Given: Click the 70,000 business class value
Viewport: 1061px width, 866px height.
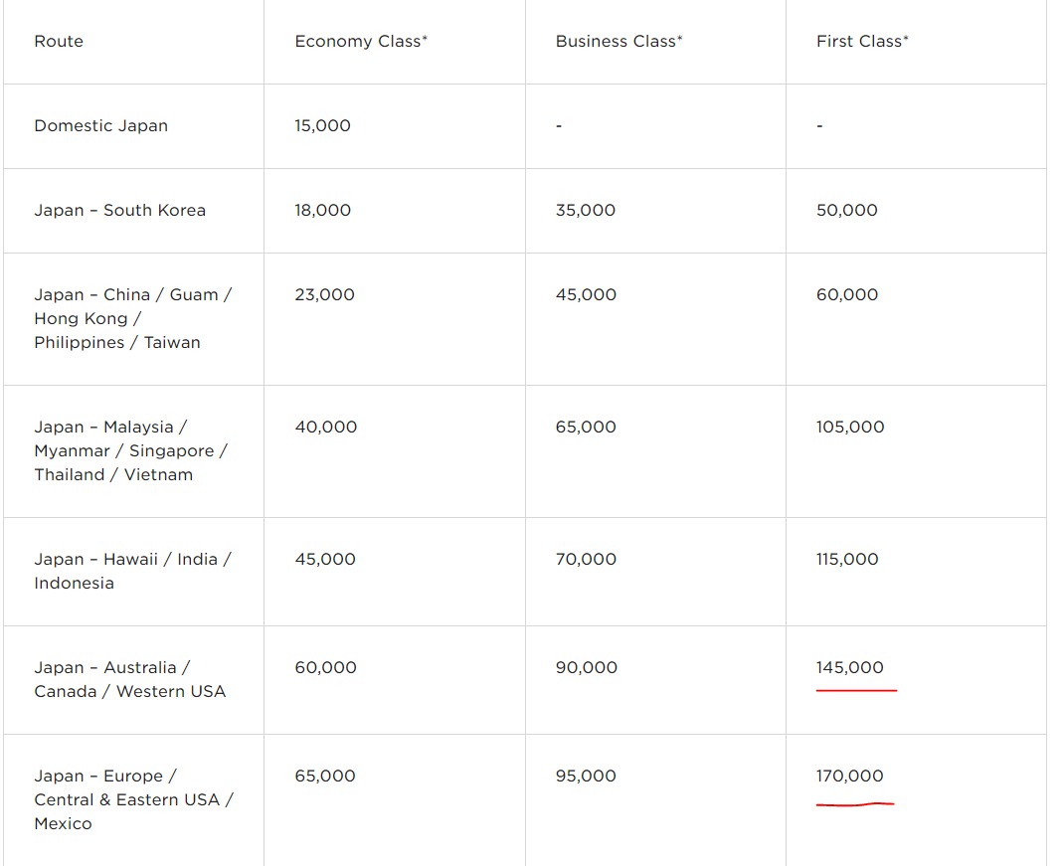Looking at the screenshot, I should [586, 560].
